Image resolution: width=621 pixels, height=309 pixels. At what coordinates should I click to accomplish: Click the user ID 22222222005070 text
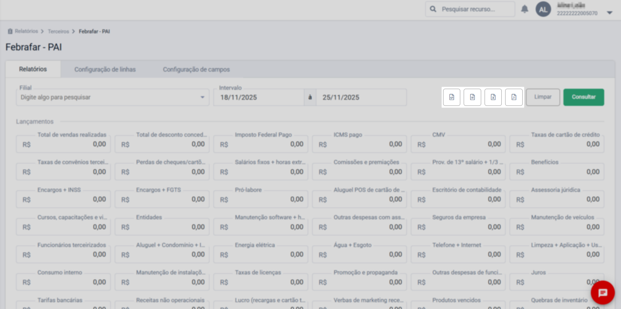click(577, 13)
